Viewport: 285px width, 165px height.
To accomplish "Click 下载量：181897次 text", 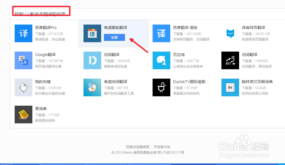I will click(x=49, y=61).
